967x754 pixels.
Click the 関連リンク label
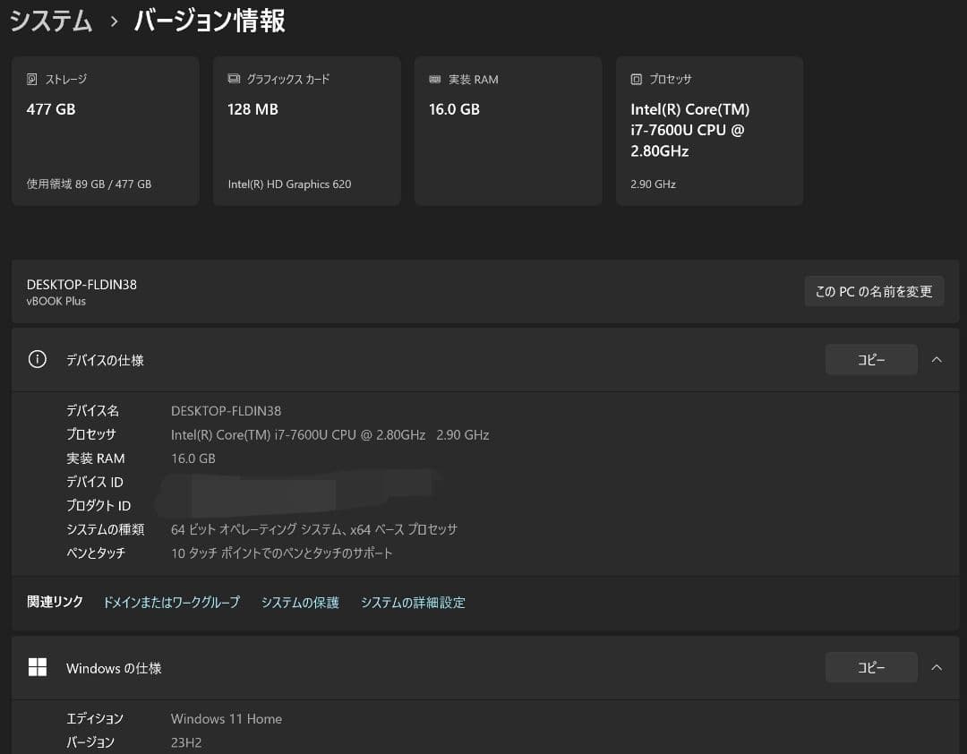pyautogui.click(x=55, y=602)
